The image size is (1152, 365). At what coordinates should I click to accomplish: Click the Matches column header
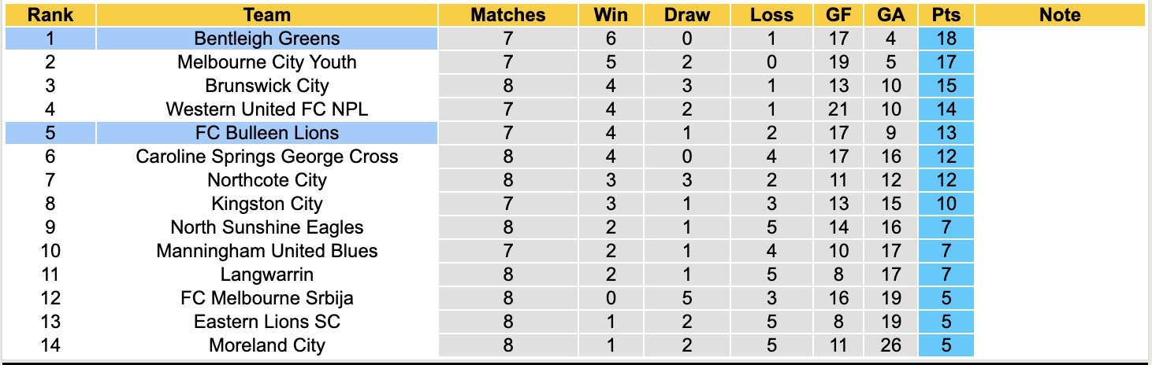coord(507,15)
